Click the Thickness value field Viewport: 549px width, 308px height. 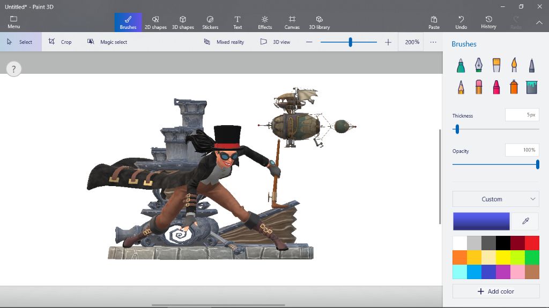pos(522,115)
